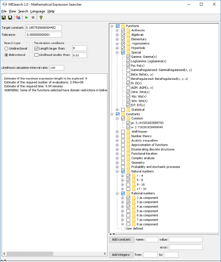Viewport: 221px width, 262px height.
Task: Click the MESearch app icon in the title bar
Action: tap(4, 4)
